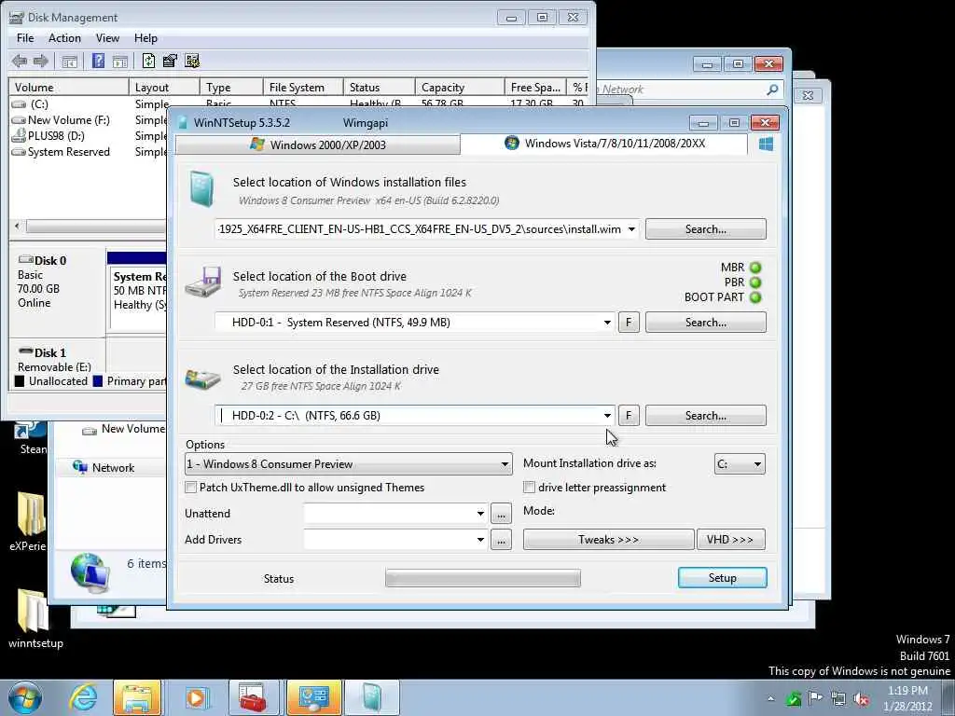
Task: Switch to Windows 2000/XP/2003 tab
Action: 317,145
